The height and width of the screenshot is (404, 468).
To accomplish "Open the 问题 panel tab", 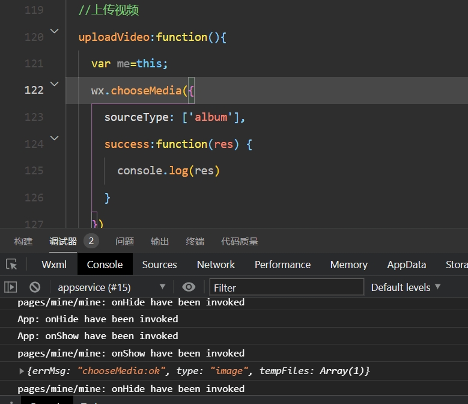I will coord(124,241).
